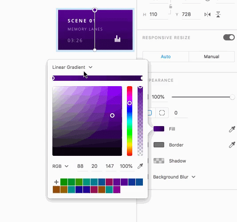Choose the magenta swatch ending the bottom row
237x222 pixels.
coord(117,190)
